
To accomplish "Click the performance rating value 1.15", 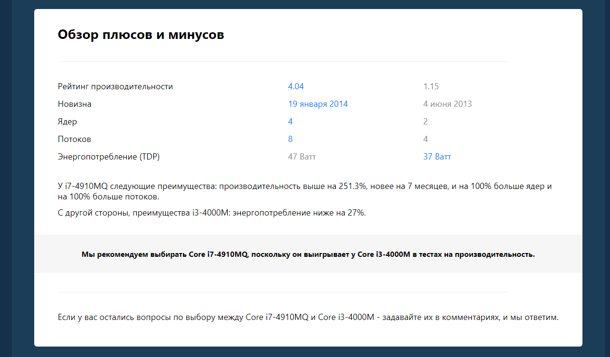I will coord(431,86).
